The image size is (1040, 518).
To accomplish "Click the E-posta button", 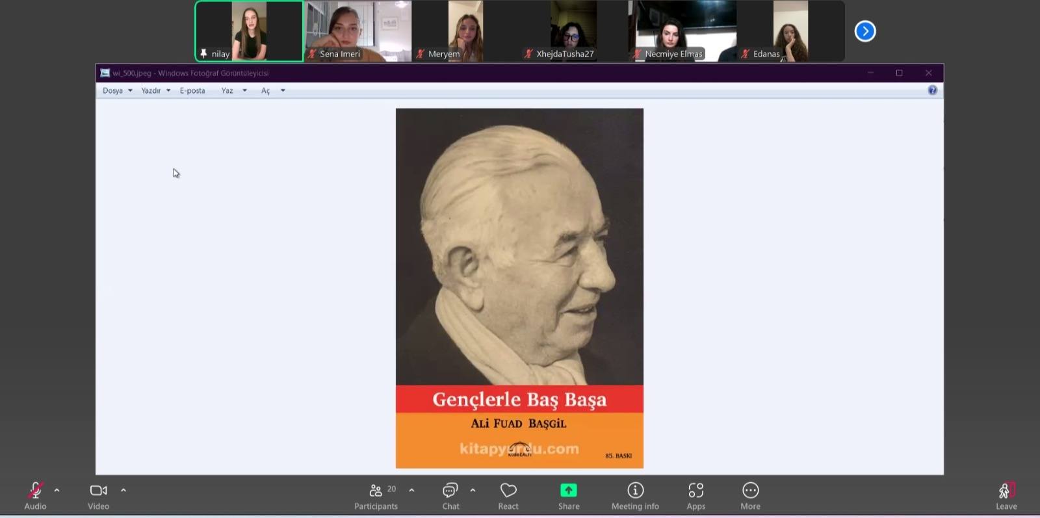I will tap(192, 91).
